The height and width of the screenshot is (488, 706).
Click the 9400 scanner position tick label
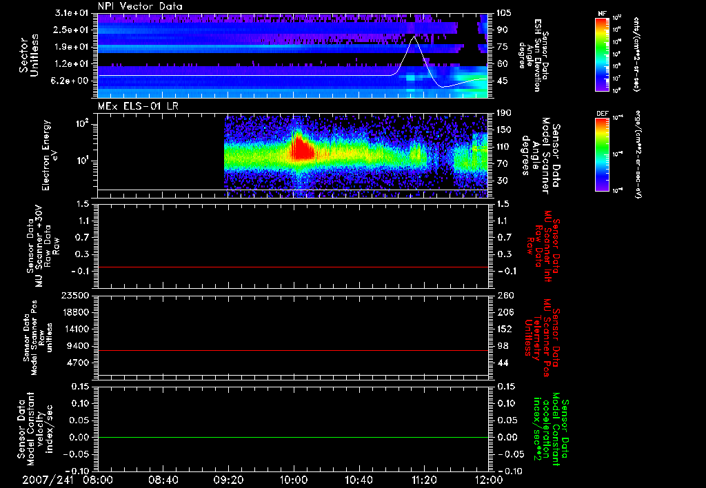78,346
